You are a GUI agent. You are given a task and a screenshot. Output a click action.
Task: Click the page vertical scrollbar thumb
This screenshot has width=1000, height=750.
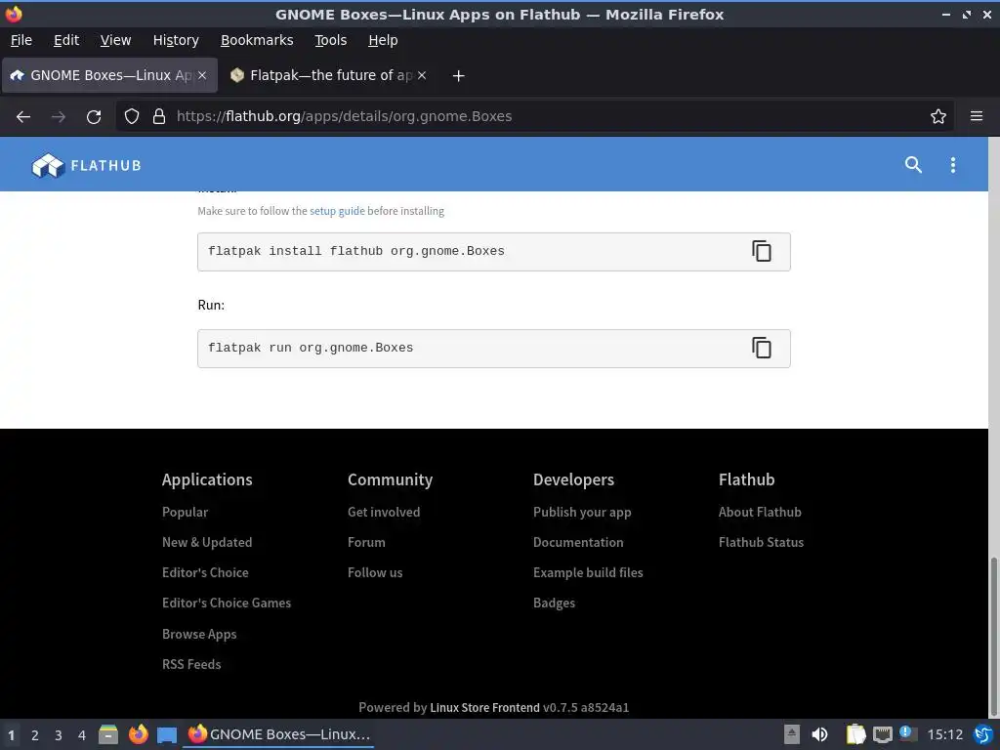[x=993, y=635]
